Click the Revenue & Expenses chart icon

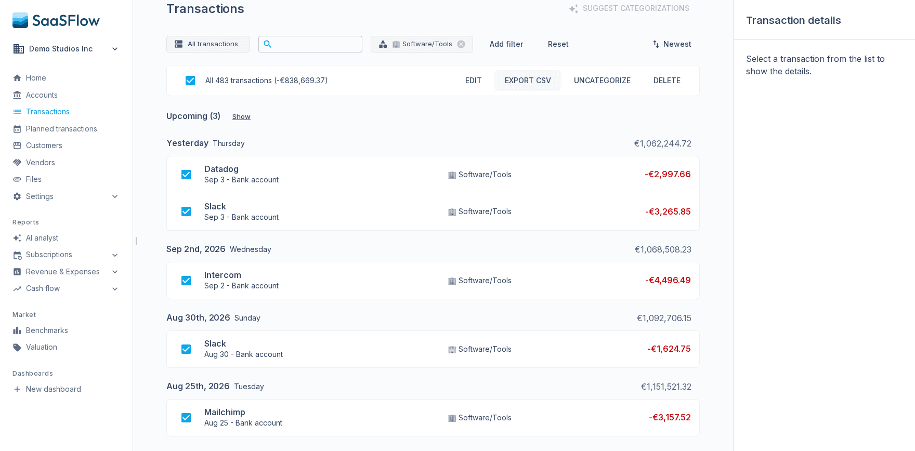pos(17,272)
